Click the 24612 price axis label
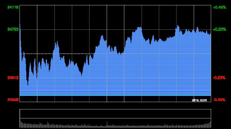 point(13,78)
